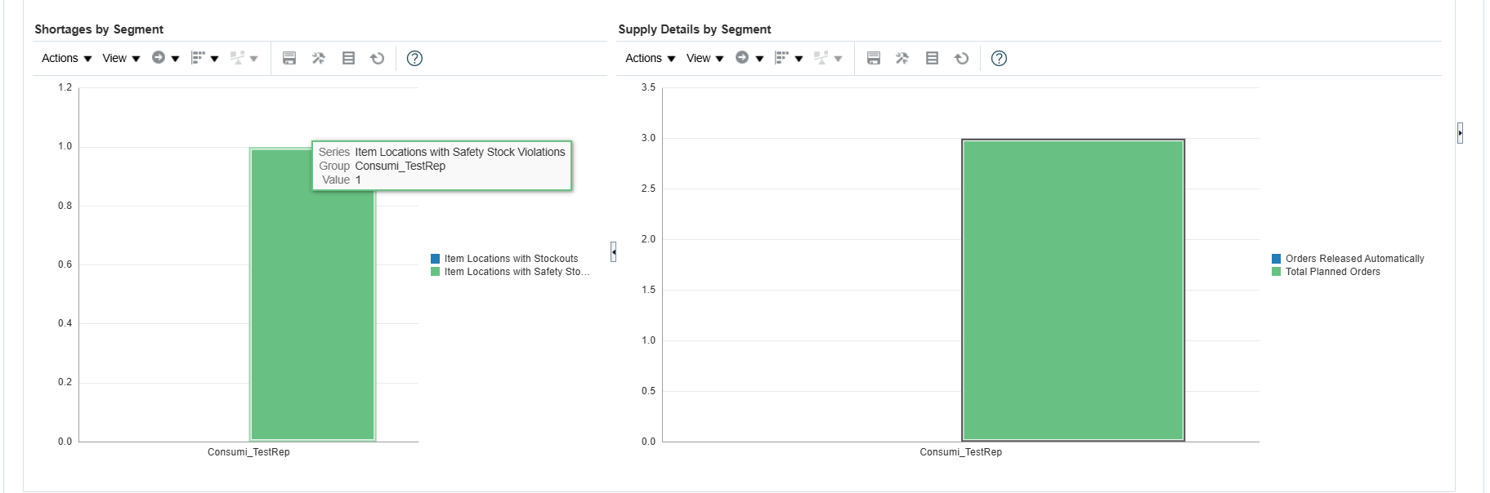Click Orders Released Automatically legend label

point(1354,259)
